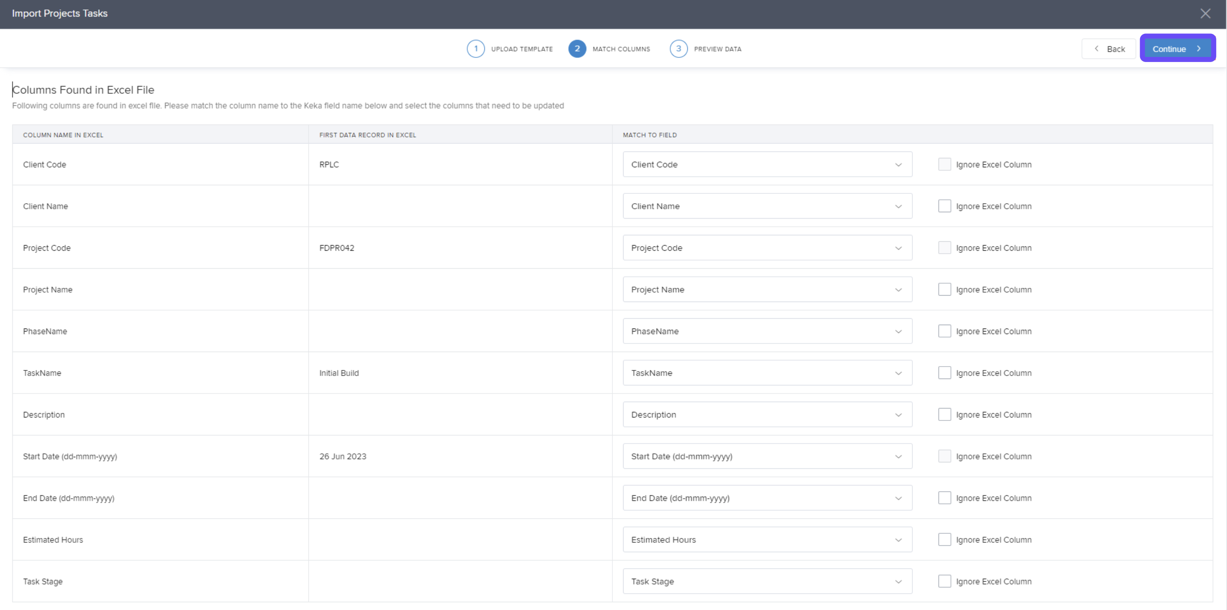Click the step 1 Upload Template circle

[x=475, y=49]
